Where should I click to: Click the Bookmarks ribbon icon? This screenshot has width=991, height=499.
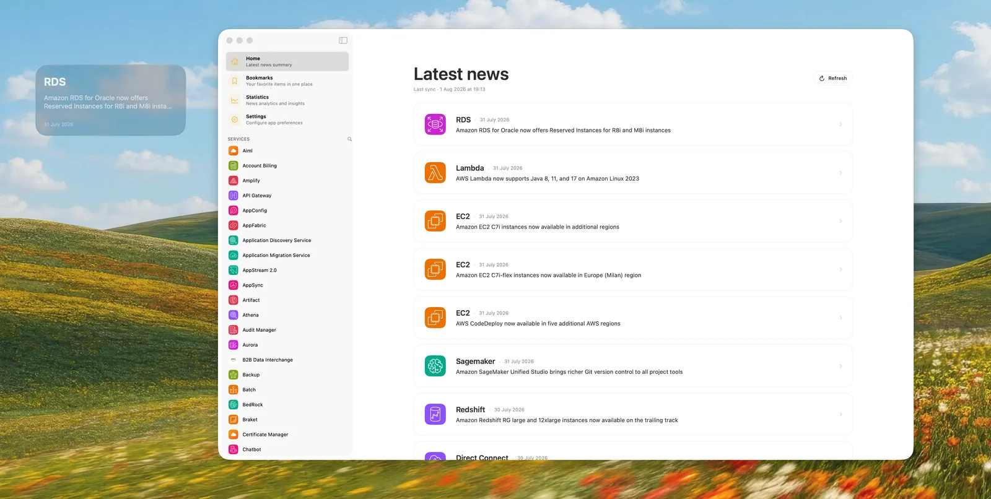[235, 80]
